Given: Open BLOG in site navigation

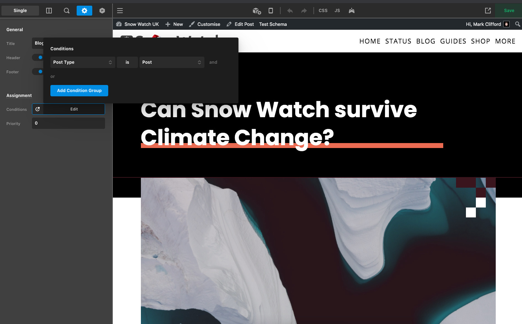Looking at the screenshot, I should 426,41.
